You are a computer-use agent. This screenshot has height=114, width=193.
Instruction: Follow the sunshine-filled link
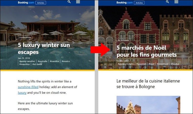pos(28,87)
